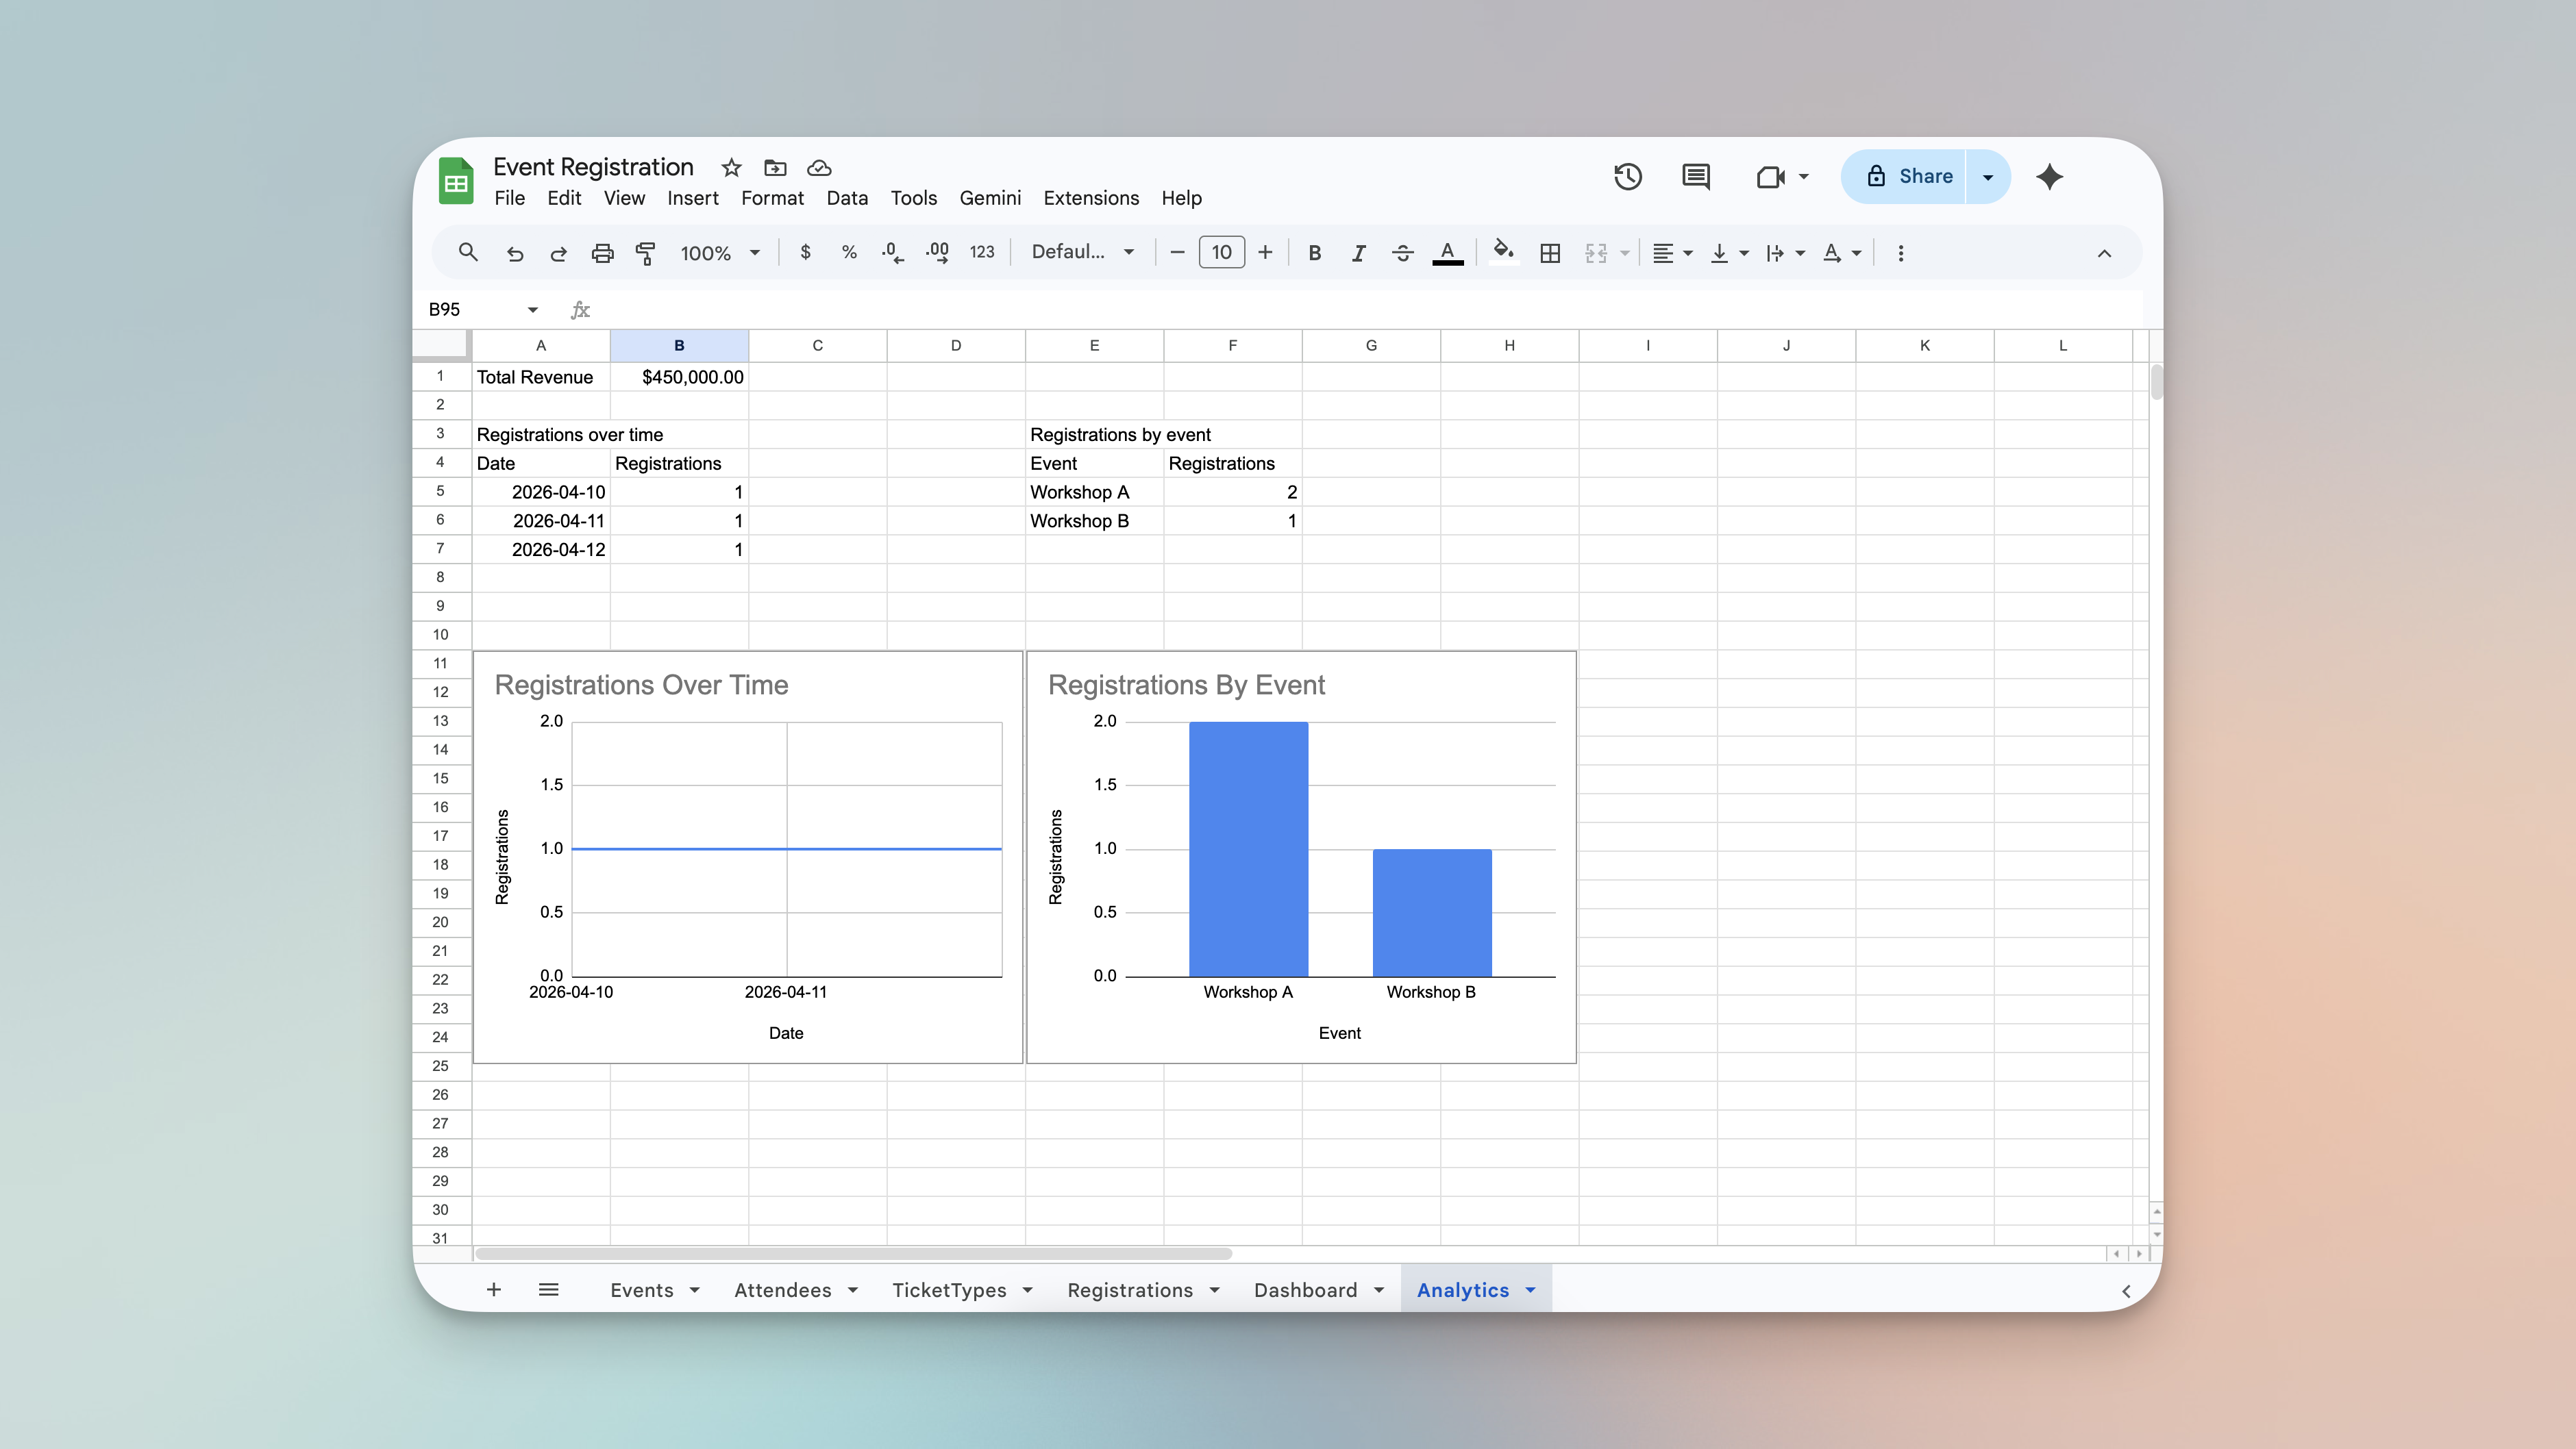The width and height of the screenshot is (2576, 1449).
Task: Expand the text wrapping dropdown
Action: 1799,254
